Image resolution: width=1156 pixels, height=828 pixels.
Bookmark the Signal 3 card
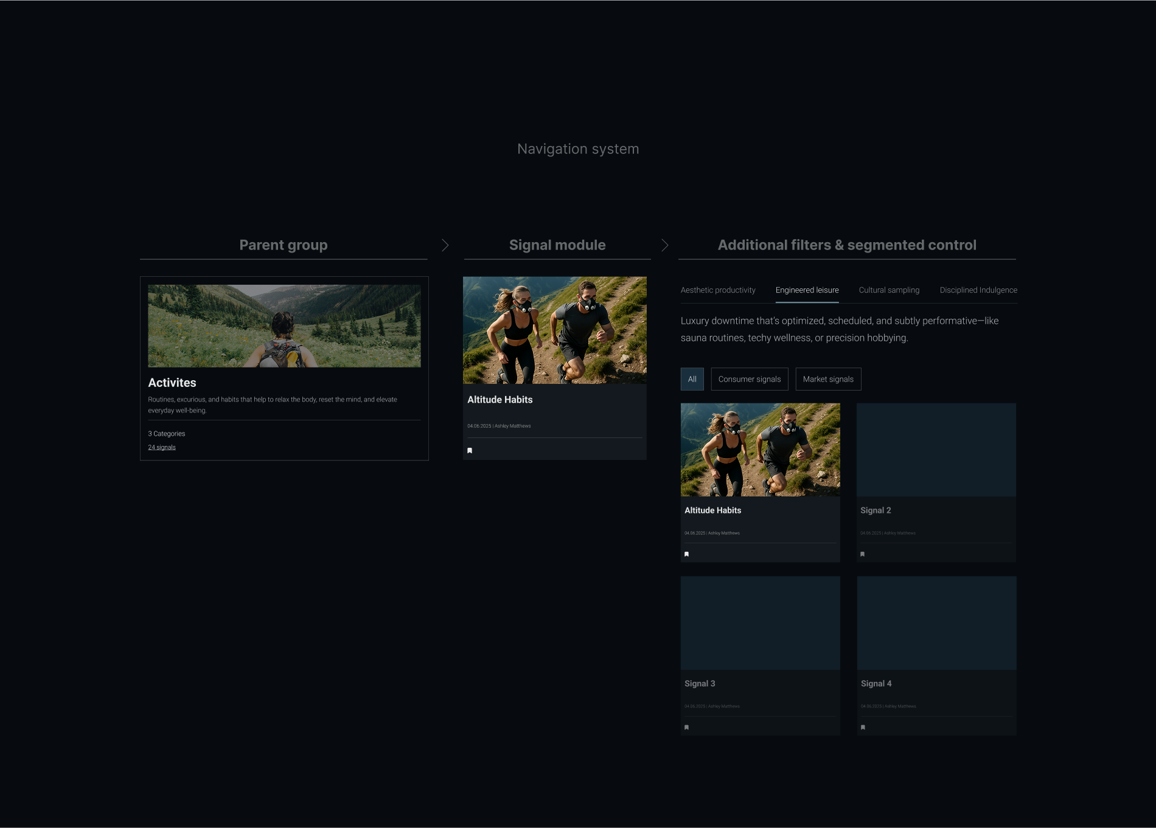tap(686, 728)
